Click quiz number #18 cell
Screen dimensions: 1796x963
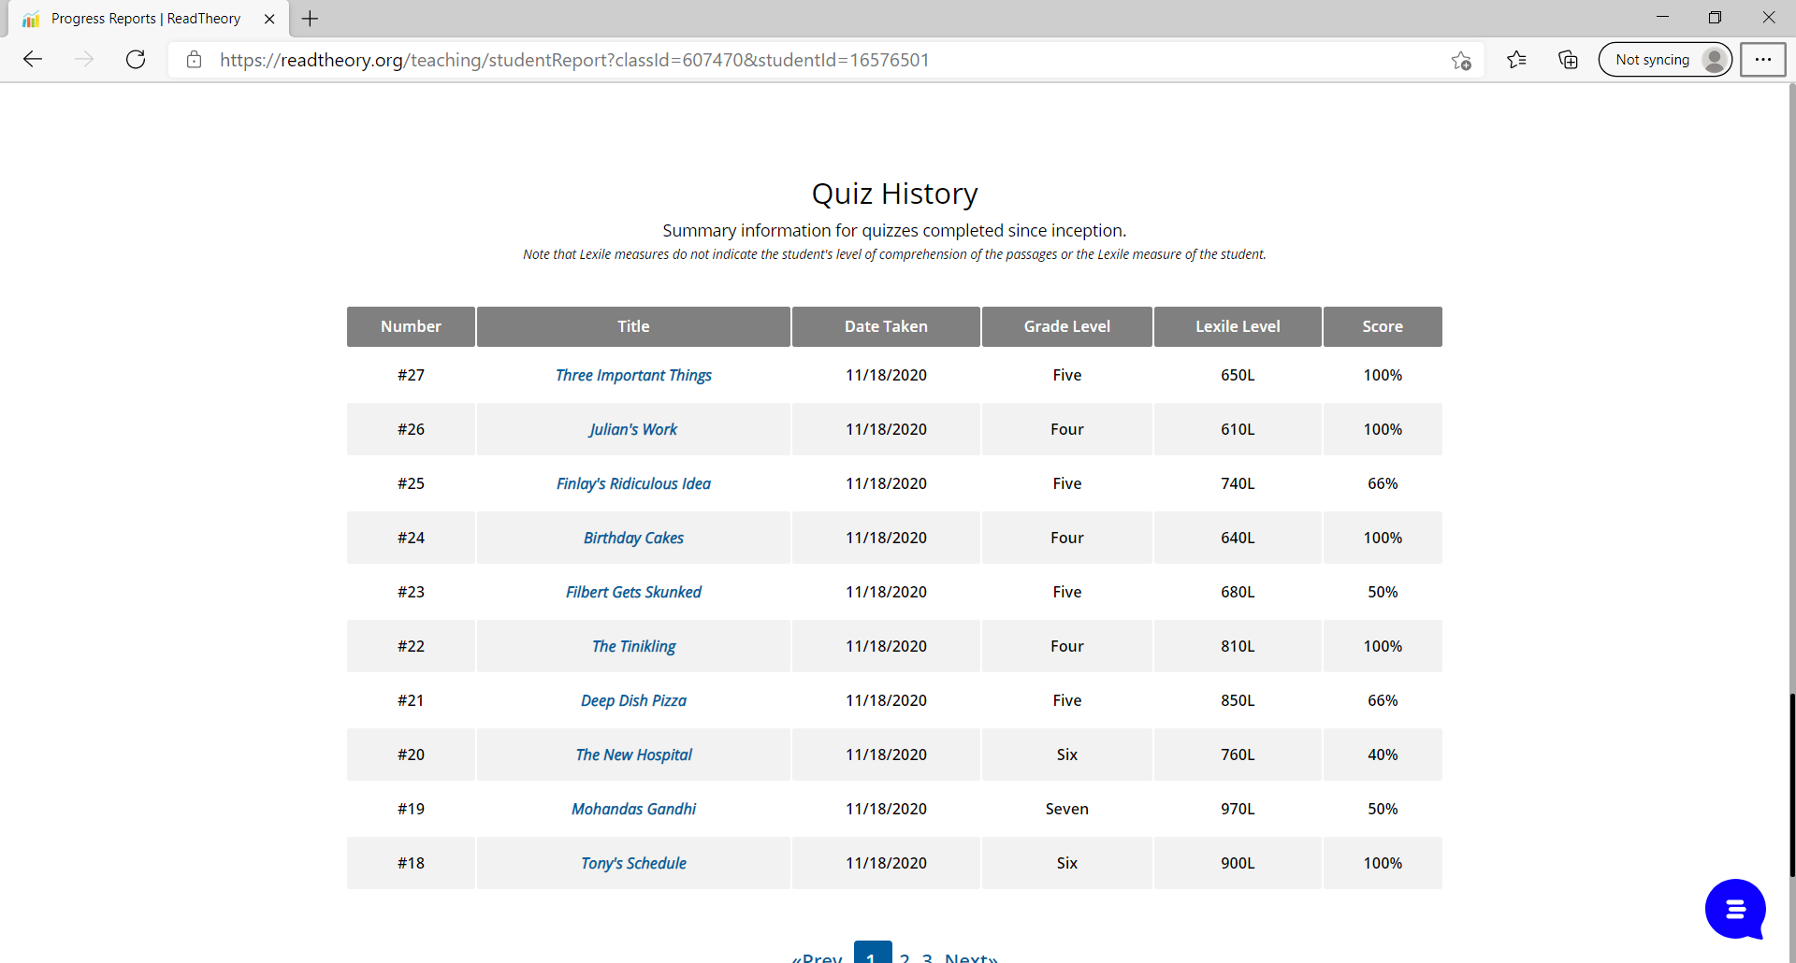[x=411, y=863]
